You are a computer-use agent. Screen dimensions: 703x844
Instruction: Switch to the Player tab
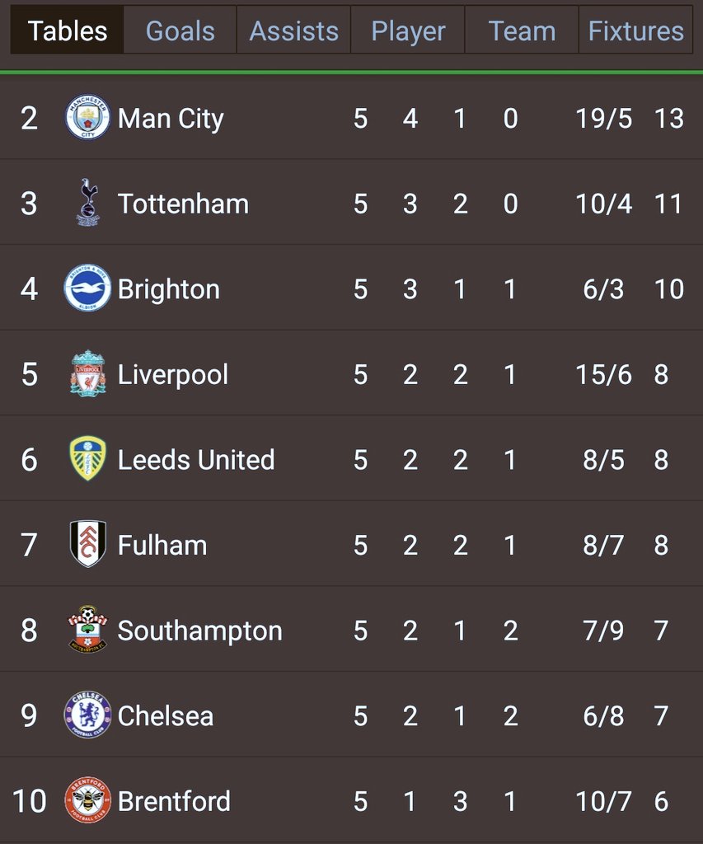click(x=408, y=30)
